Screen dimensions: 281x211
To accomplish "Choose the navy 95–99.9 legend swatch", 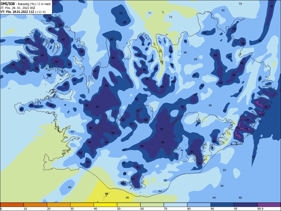I will [246, 205].
